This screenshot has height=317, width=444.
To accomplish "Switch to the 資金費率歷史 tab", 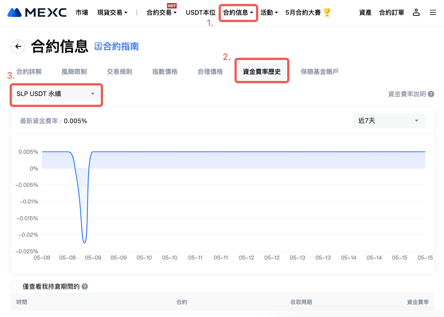I will [262, 72].
